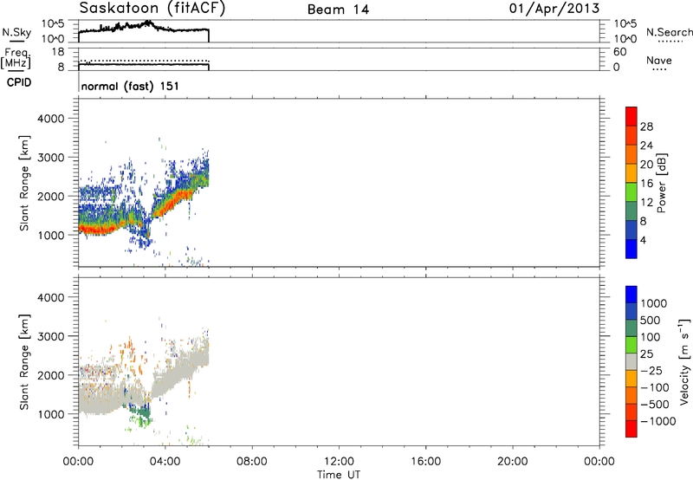Click the 'CPID' label
This screenshot has width=693, height=480.
tap(19, 82)
